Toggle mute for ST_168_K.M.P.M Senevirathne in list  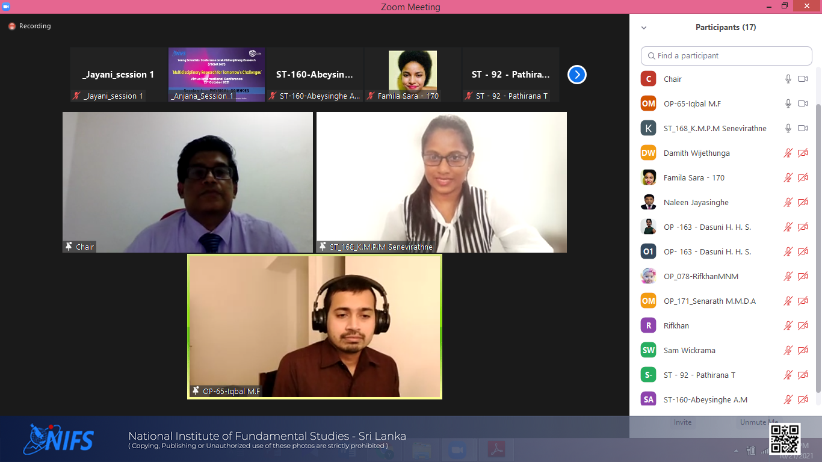tap(788, 128)
